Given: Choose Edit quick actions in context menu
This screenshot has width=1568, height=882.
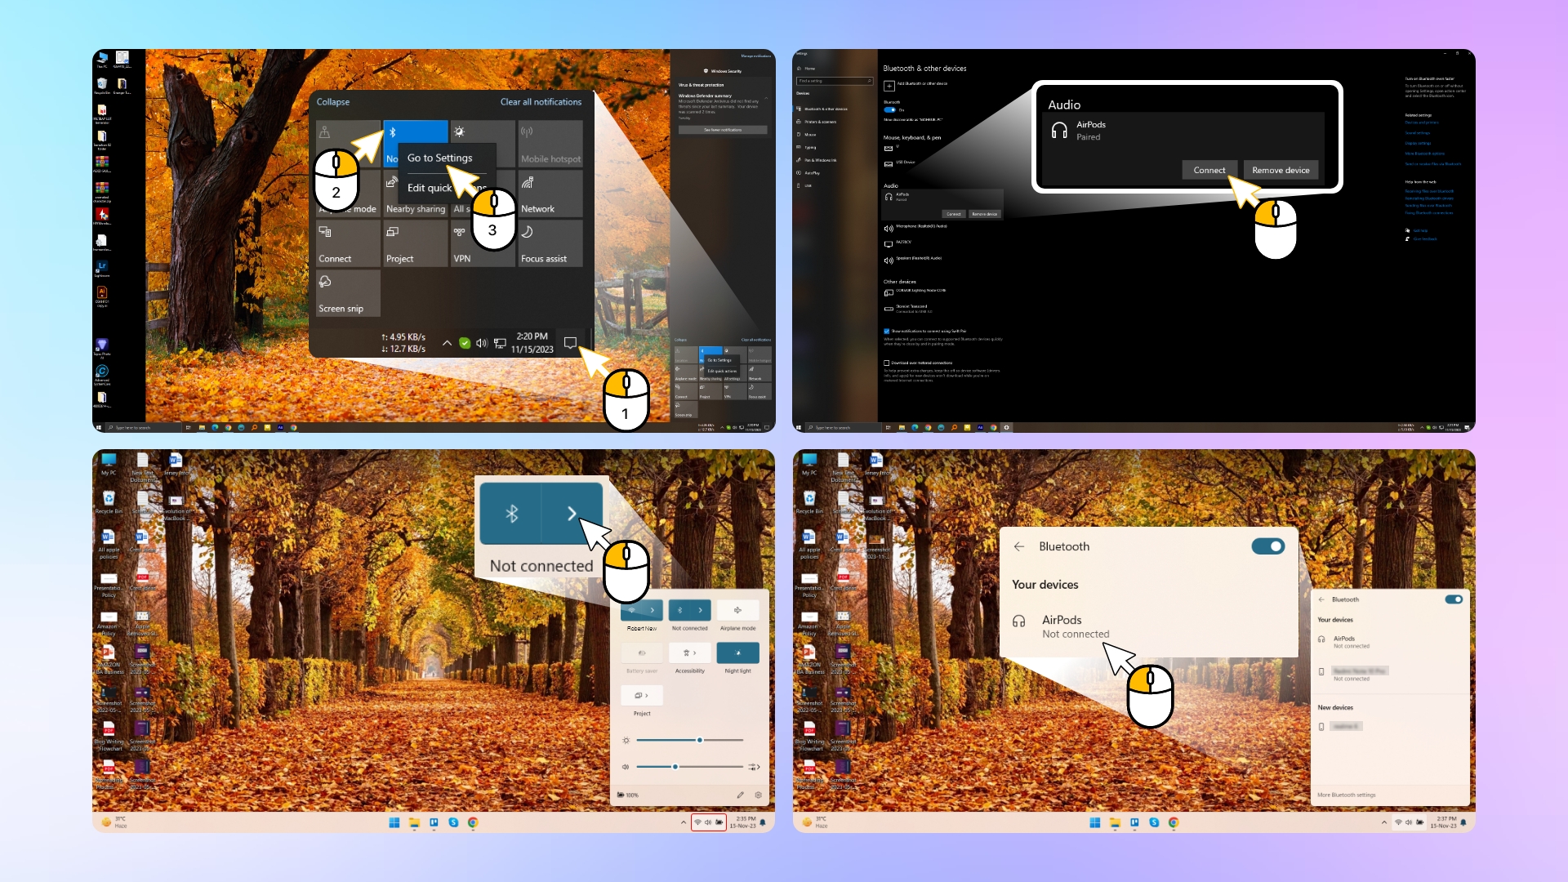Looking at the screenshot, I should [447, 188].
